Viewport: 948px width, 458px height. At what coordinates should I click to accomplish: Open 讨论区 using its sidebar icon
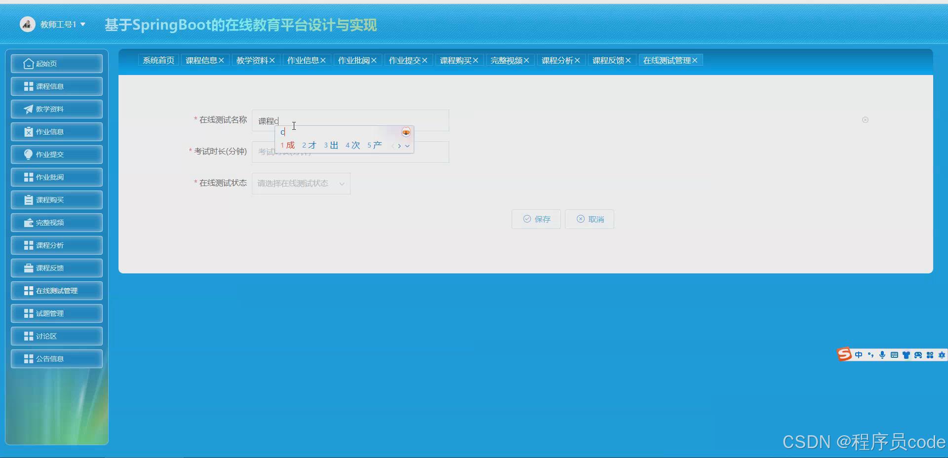coord(28,336)
